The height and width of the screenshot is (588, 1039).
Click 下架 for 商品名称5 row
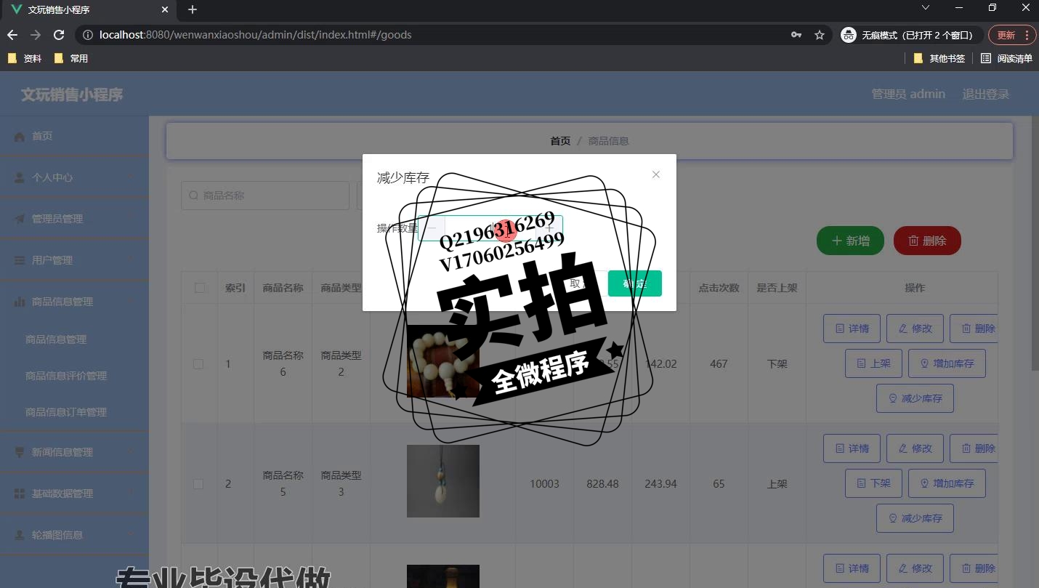pos(873,483)
